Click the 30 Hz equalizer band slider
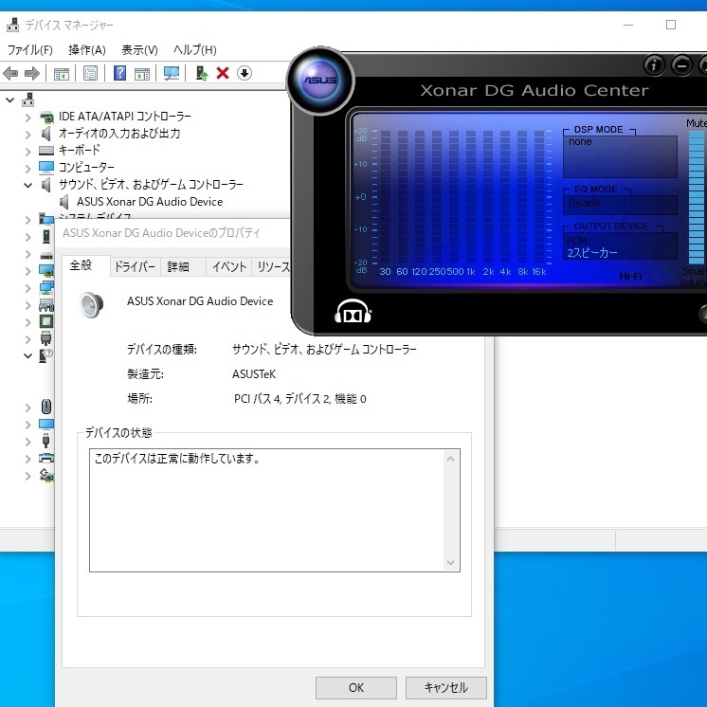Screen dimensions: 707x707 (x=385, y=196)
